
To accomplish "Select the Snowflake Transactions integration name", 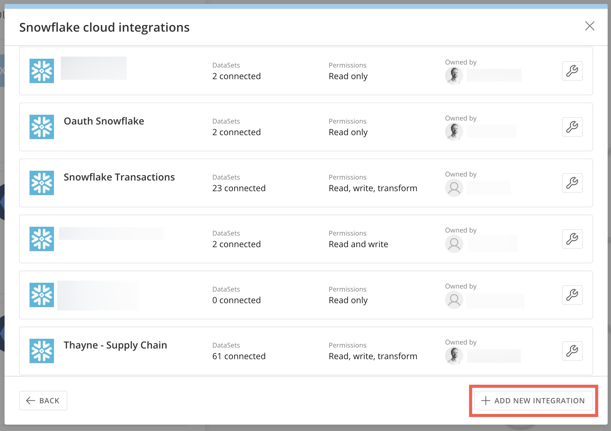I will coord(119,177).
